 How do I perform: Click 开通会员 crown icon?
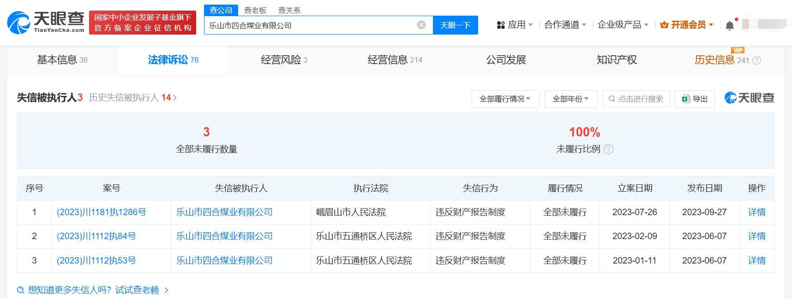coord(664,25)
